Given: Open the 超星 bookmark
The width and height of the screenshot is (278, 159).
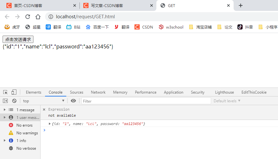Looking at the screenshot, I should [33, 27].
